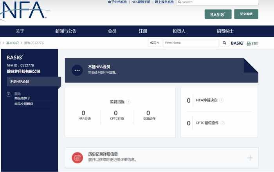Click 商品交易顾问 in the sidebar
274x172 pixels.
[24, 104]
